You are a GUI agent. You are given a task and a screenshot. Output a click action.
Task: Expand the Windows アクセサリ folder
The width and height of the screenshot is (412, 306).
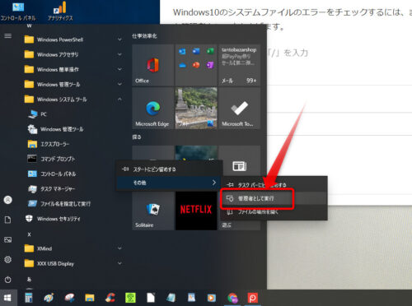(x=73, y=54)
